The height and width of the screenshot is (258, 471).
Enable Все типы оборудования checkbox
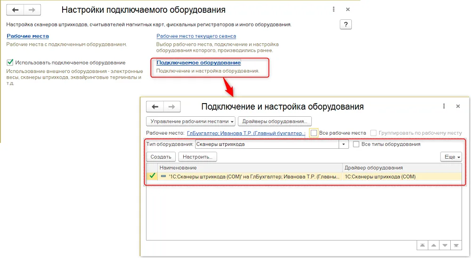coord(356,144)
